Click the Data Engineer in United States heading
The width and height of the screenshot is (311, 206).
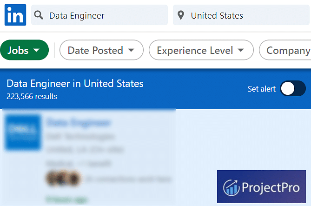coord(75,84)
